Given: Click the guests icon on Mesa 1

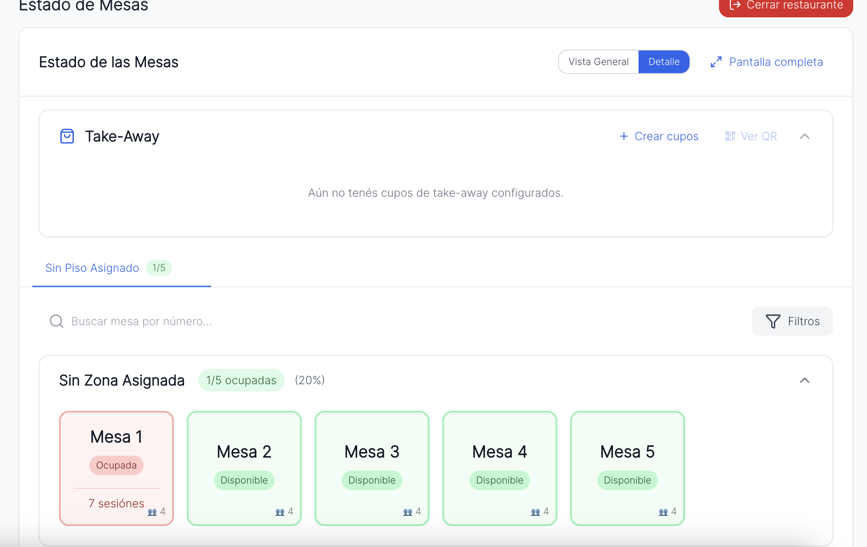Looking at the screenshot, I should pos(152,512).
